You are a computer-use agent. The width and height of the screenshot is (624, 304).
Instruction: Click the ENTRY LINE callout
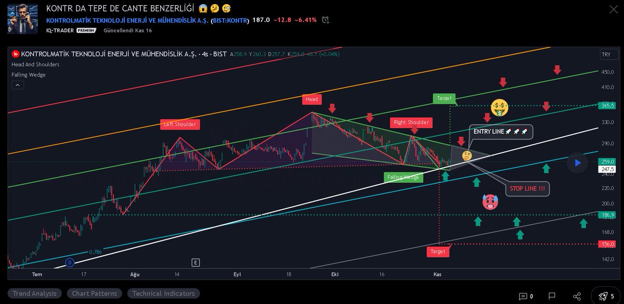(501, 132)
